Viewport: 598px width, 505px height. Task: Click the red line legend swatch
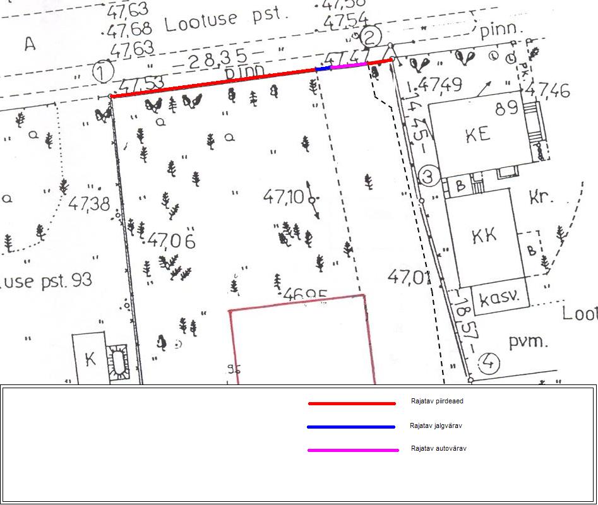[351, 403]
